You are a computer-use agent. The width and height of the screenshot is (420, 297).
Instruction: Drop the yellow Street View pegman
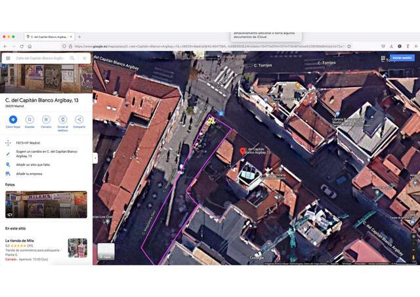[x=413, y=258]
